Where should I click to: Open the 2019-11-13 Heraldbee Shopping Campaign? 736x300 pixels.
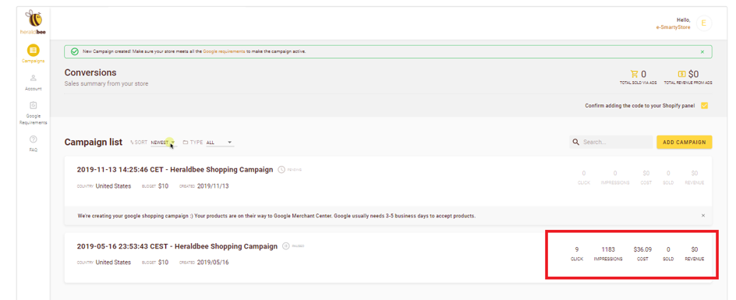coord(175,170)
